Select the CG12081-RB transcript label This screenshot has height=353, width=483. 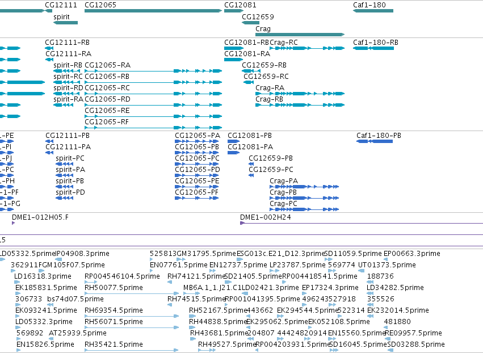click(247, 43)
